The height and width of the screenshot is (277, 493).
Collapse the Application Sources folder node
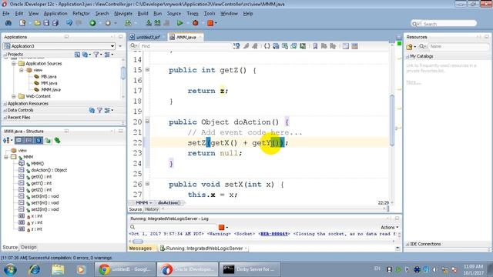14,64
